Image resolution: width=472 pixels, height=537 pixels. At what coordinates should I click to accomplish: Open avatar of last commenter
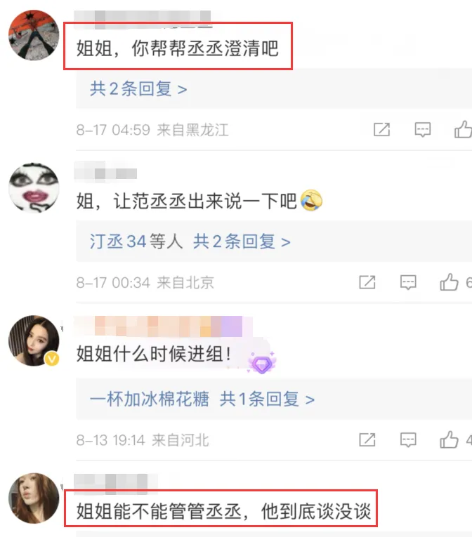click(34, 498)
